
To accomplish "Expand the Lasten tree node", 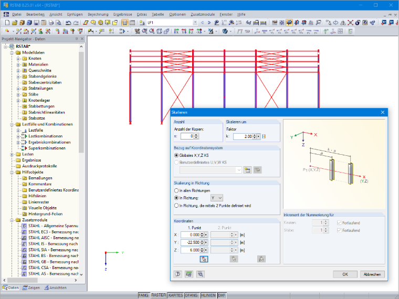I will pos(12,154).
